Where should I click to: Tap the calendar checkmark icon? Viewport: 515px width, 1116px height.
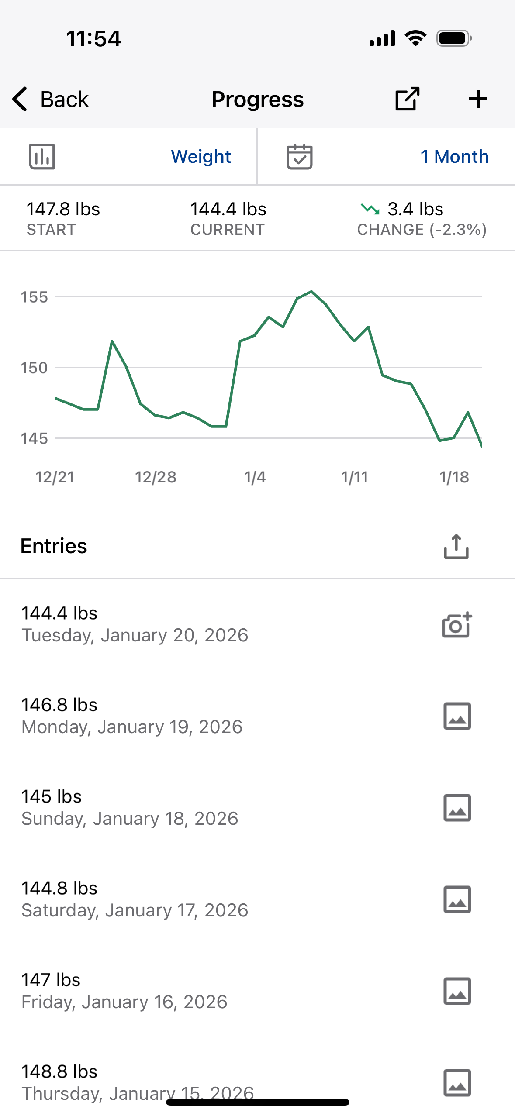point(299,156)
